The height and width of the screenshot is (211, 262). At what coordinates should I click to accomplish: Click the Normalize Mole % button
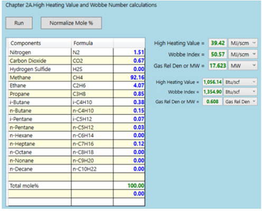pyautogui.click(x=71, y=23)
